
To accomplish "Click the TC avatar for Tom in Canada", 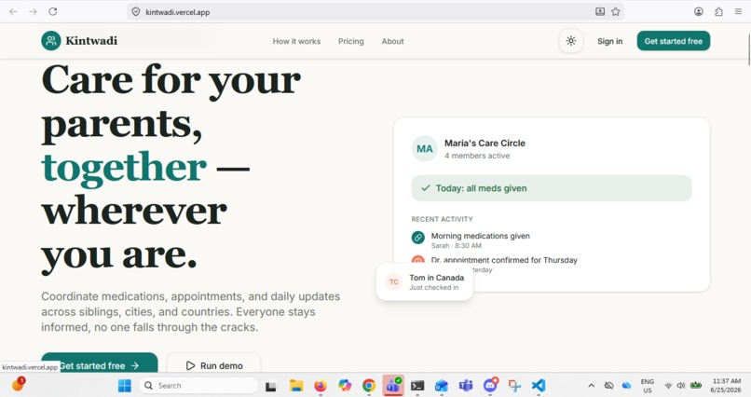I will point(394,282).
